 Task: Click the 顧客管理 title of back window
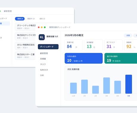click(x=8, y=11)
